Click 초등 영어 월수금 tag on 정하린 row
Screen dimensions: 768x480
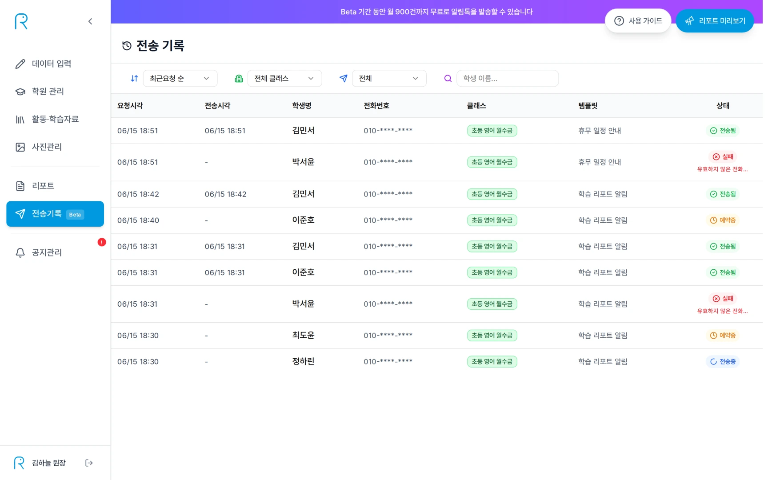click(492, 362)
